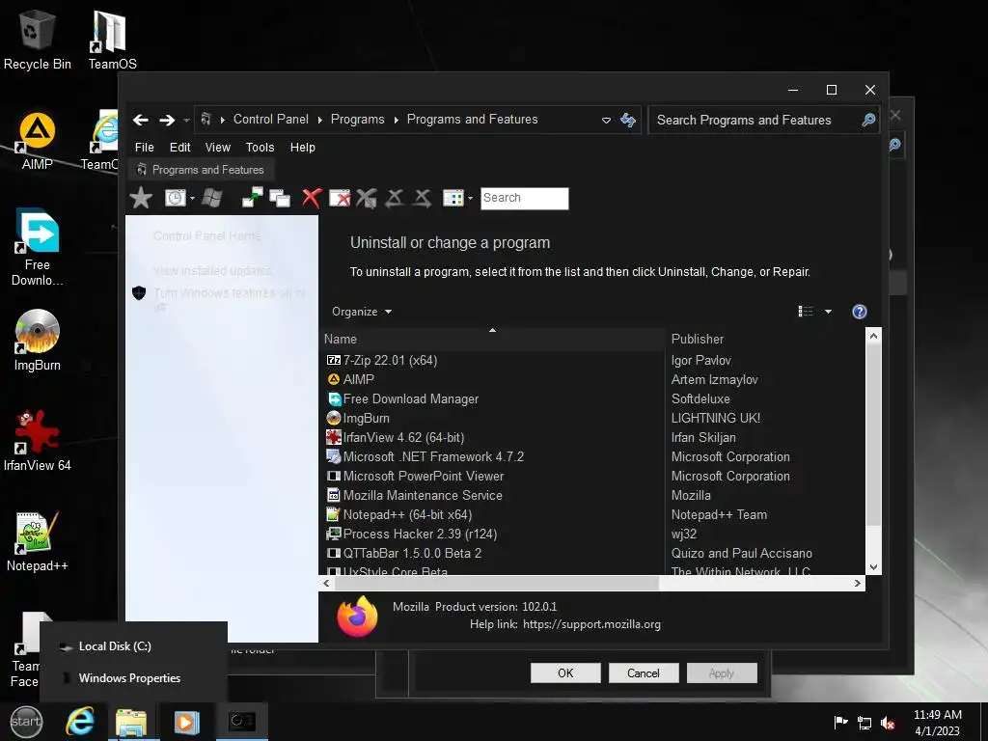Image resolution: width=988 pixels, height=741 pixels.
Task: Open the File menu
Action: (x=145, y=147)
